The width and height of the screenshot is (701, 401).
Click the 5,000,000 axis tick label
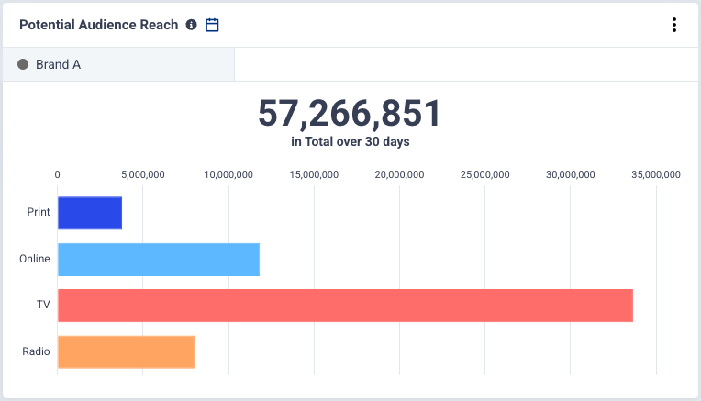143,174
